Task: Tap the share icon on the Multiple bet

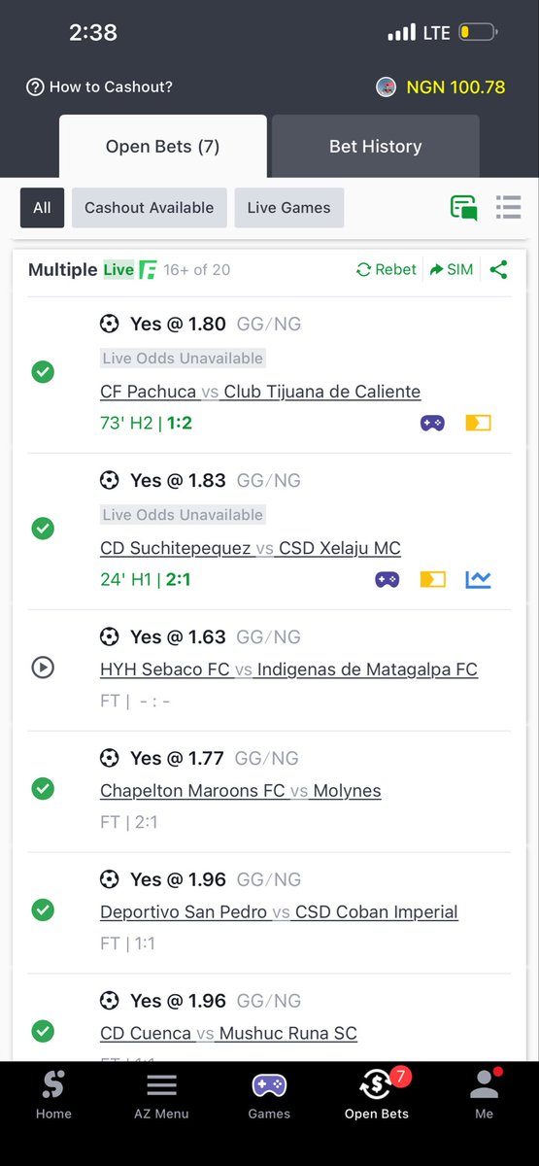Action: [498, 269]
